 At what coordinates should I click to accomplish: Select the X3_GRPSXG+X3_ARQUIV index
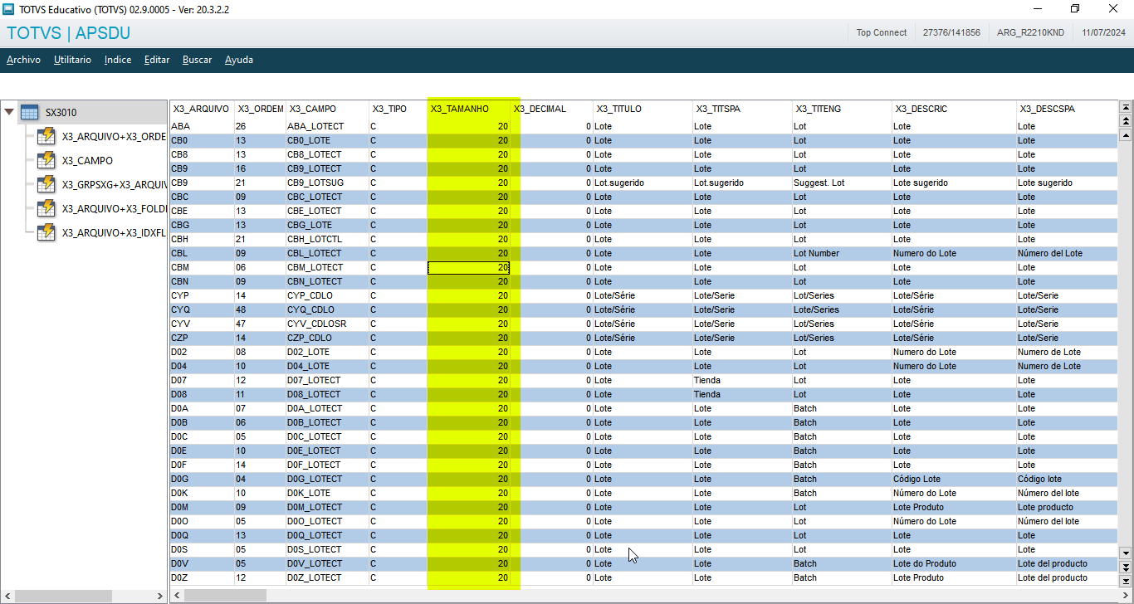tap(114, 185)
